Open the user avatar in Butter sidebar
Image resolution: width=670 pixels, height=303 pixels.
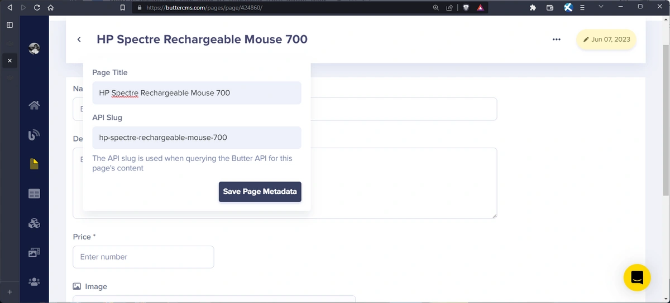coord(34,48)
